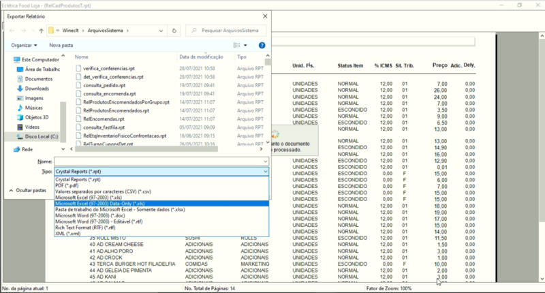The image size is (545, 293).
Task: Open Documentos in navigation pane
Action: 35,79
